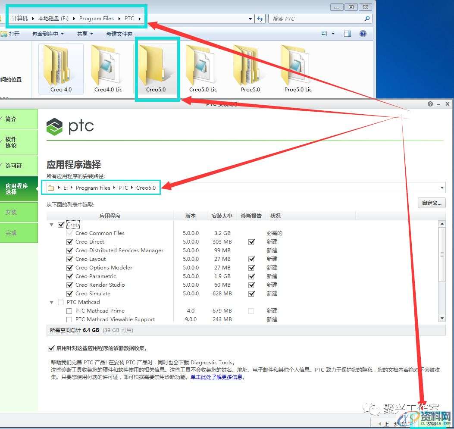Uncheck the Creo Parametric checkbox

click(x=69, y=276)
